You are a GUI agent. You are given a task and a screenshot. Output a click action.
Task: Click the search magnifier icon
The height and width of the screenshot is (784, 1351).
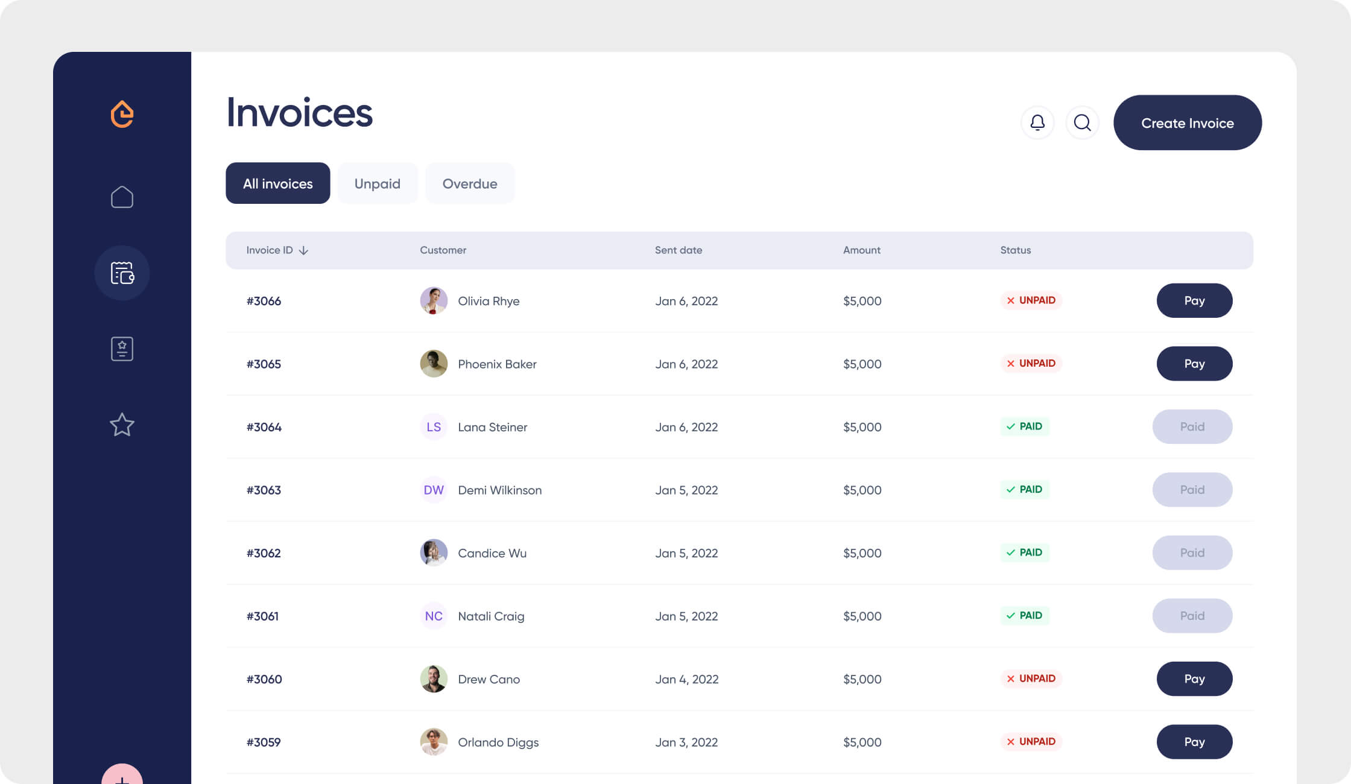tap(1083, 123)
